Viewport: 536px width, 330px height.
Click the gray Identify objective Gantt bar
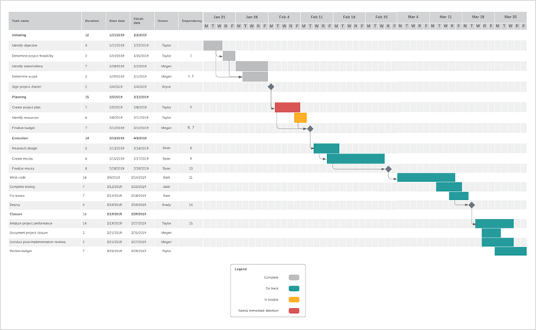pyautogui.click(x=213, y=45)
